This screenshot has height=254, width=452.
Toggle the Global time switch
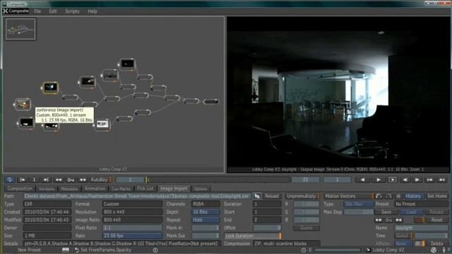(x=404, y=236)
